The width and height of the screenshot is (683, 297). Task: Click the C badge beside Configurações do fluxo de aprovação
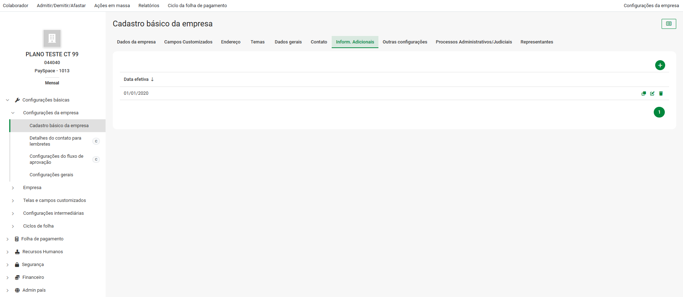coord(96,160)
